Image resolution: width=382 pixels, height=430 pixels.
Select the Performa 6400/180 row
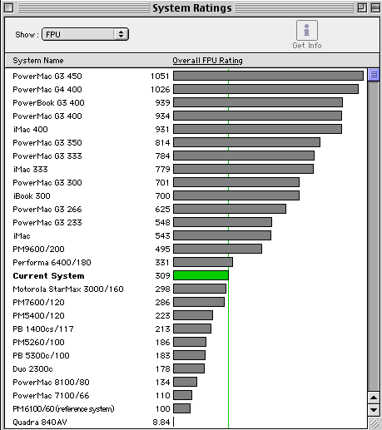186,262
